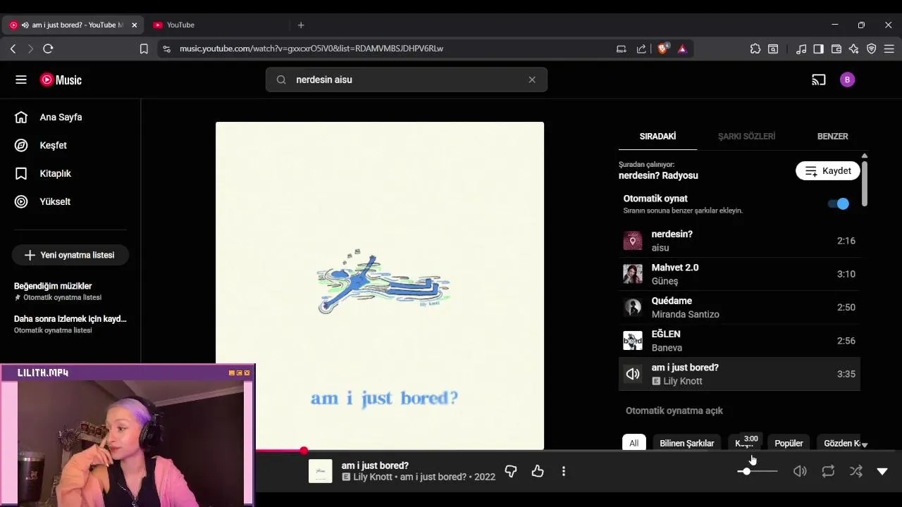The image size is (902, 507).
Task: Open Lily Knott artist link in player bar
Action: pyautogui.click(x=373, y=477)
